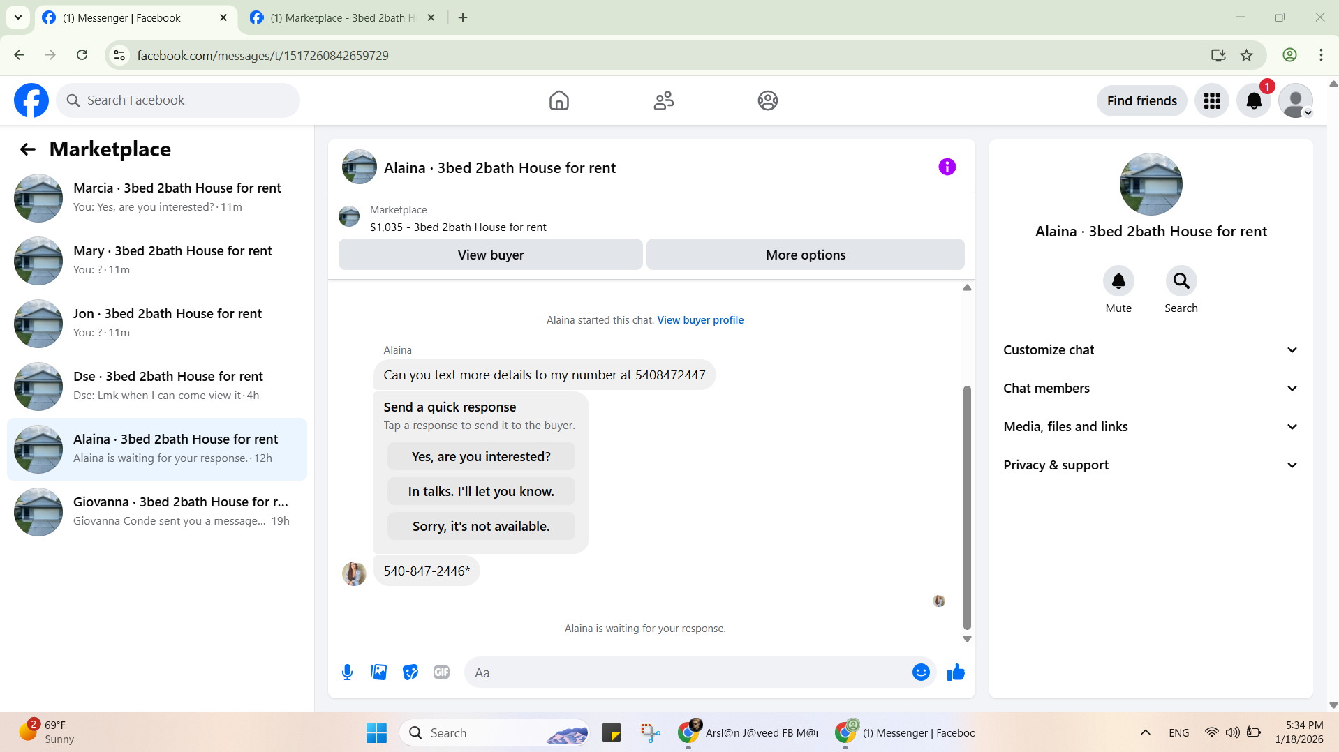
Task: Open taskbar clock showing 5:34 PM
Action: [x=1299, y=732]
